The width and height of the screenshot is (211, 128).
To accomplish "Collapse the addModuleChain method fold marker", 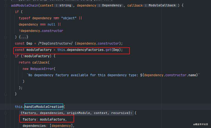I will (x=6, y=6).
